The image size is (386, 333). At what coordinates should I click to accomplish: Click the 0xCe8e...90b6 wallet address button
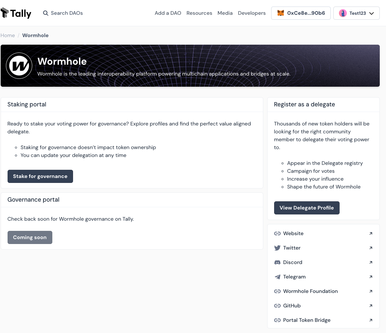click(x=301, y=13)
